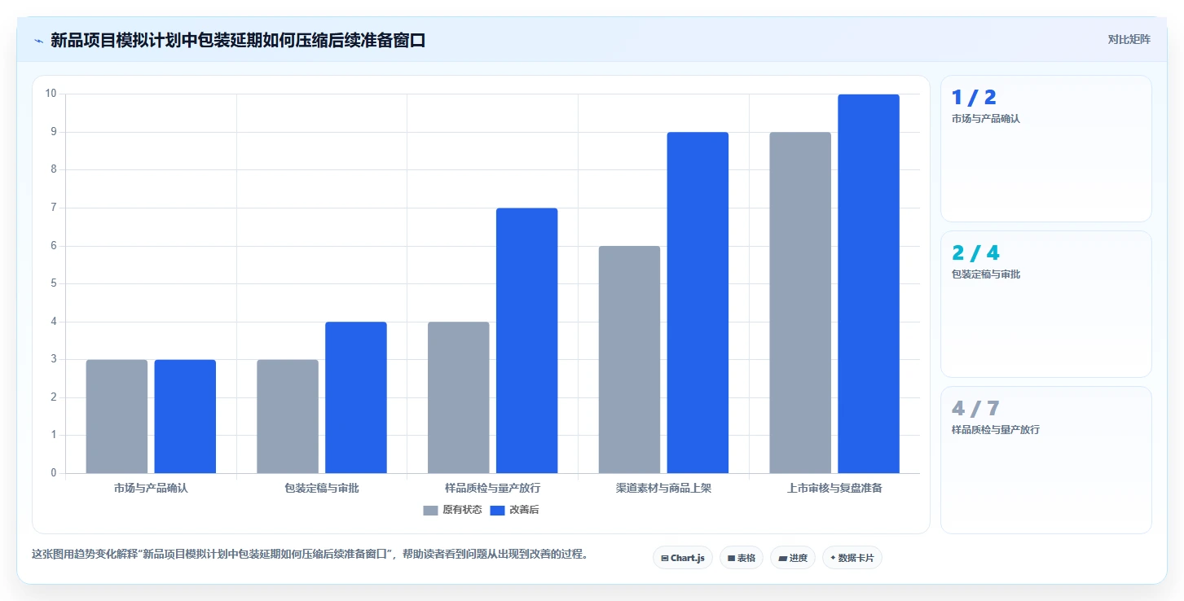Click the y-axis value 10

coord(51,94)
